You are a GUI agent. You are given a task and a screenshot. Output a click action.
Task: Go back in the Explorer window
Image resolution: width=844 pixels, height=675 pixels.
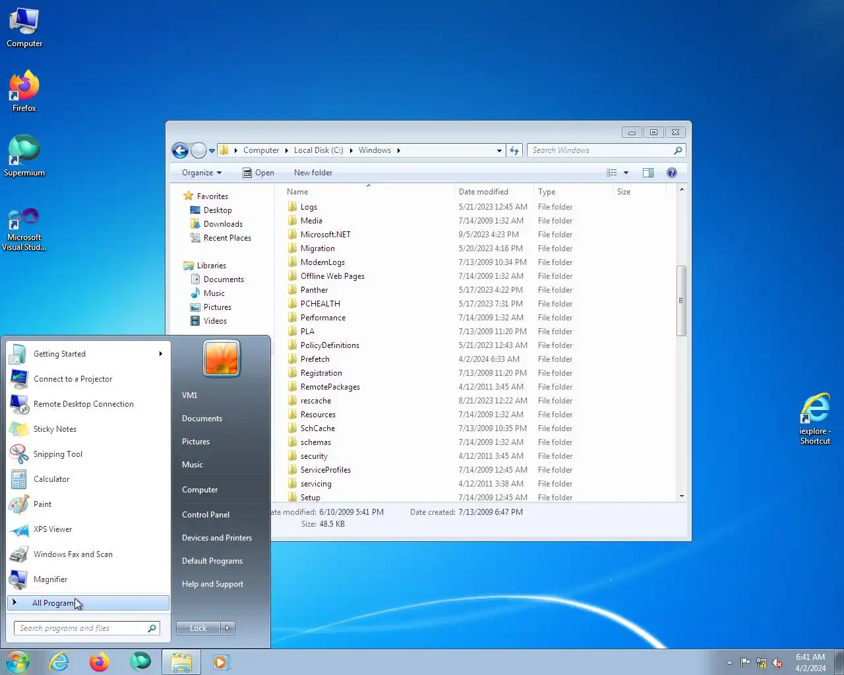[180, 150]
